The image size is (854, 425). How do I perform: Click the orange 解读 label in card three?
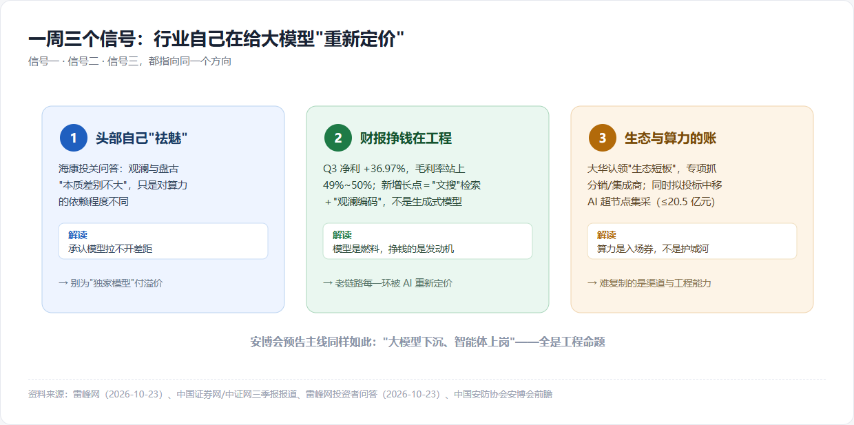[607, 235]
